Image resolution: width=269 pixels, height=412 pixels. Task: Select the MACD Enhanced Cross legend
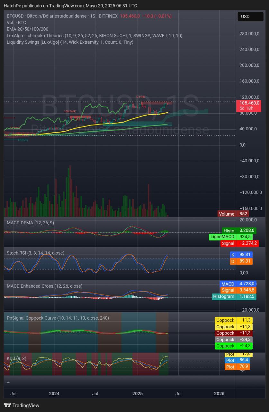(44, 286)
